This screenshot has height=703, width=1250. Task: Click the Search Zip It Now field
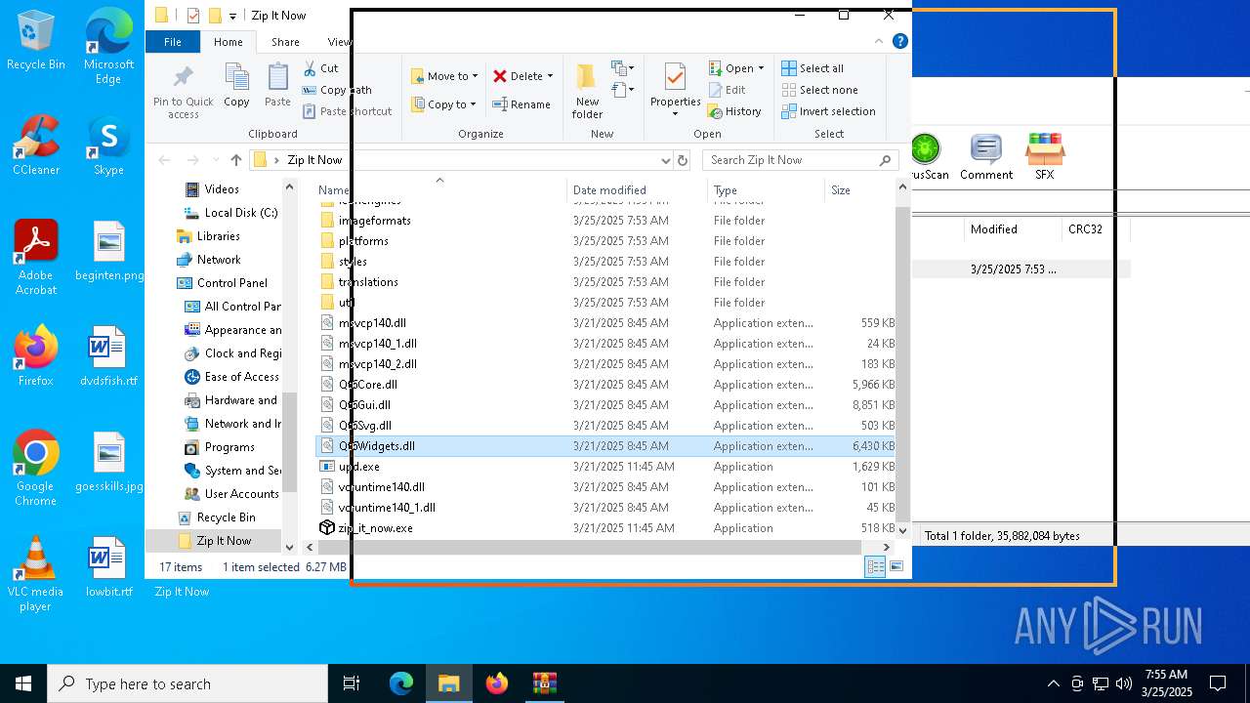click(x=801, y=160)
